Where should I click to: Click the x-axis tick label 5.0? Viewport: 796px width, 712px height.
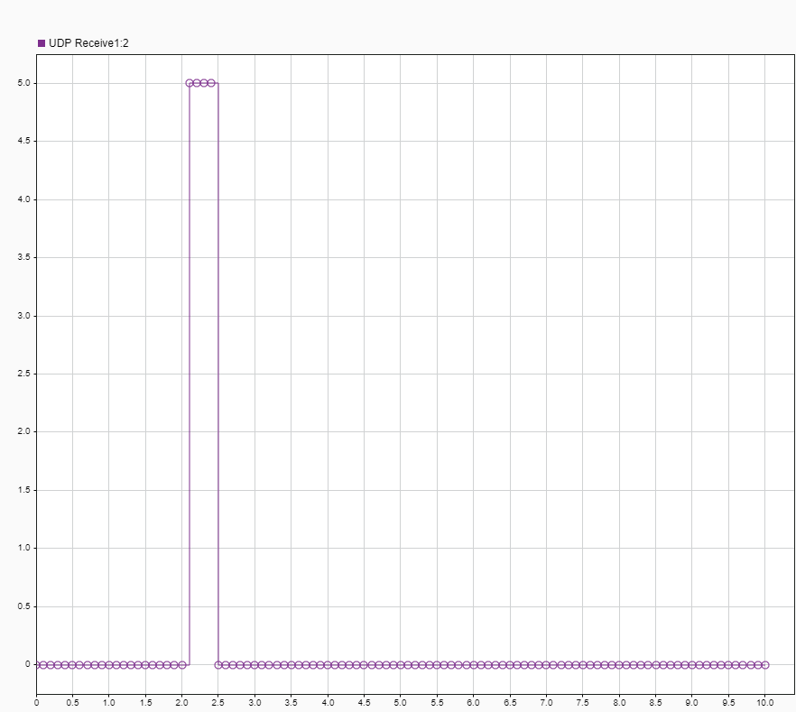click(x=400, y=703)
